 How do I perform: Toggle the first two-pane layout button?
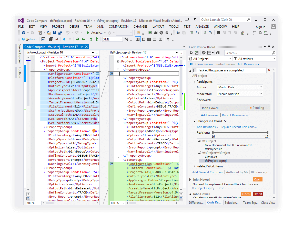pyautogui.click(x=138, y=39)
